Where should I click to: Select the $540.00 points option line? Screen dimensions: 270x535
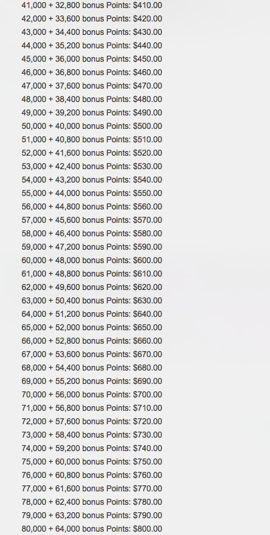click(x=92, y=180)
